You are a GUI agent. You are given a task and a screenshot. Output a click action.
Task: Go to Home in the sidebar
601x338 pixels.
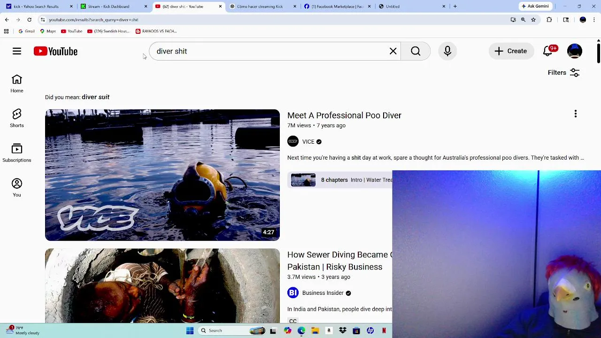point(17,84)
